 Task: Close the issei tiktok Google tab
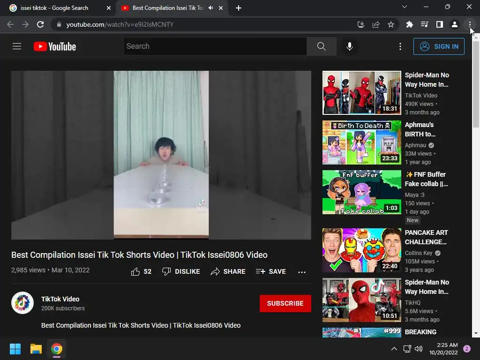pyautogui.click(x=109, y=8)
